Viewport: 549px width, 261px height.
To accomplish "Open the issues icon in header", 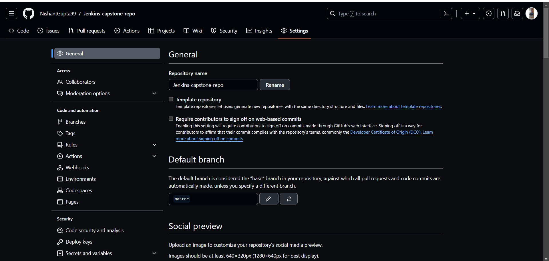I will (489, 13).
